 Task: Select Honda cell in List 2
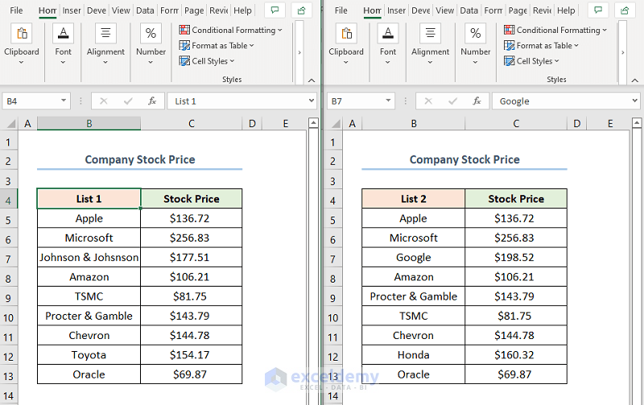[x=414, y=355]
